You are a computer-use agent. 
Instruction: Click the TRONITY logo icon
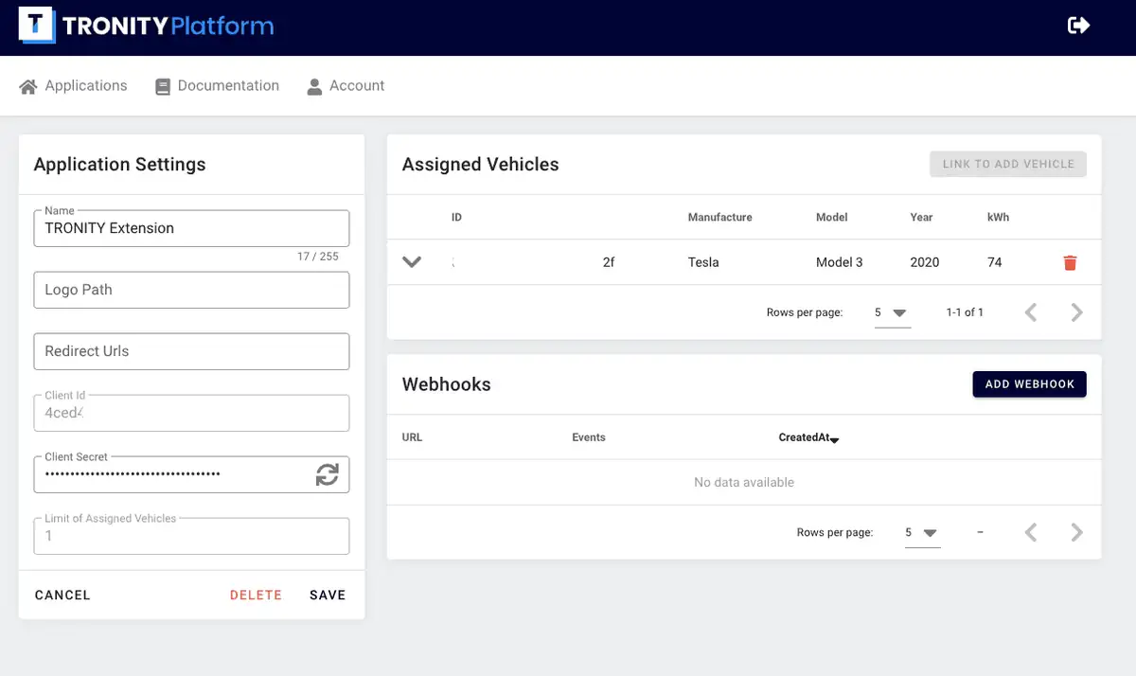[37, 26]
